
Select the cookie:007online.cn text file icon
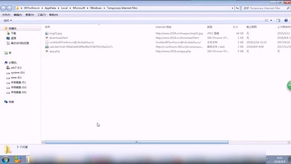point(47,42)
